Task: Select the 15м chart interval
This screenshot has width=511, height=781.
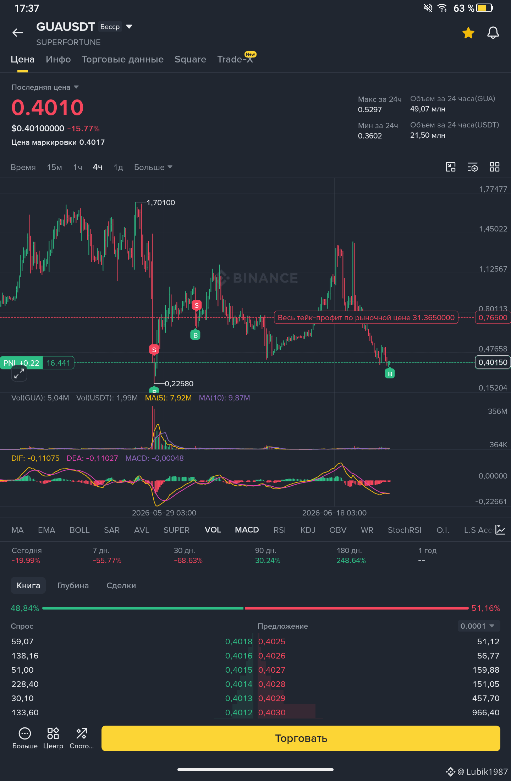Action: click(x=55, y=167)
